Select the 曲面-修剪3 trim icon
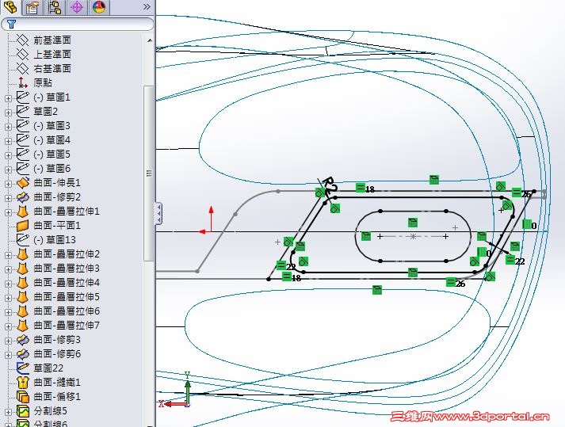Screen dimensions: 565x427 [23, 339]
